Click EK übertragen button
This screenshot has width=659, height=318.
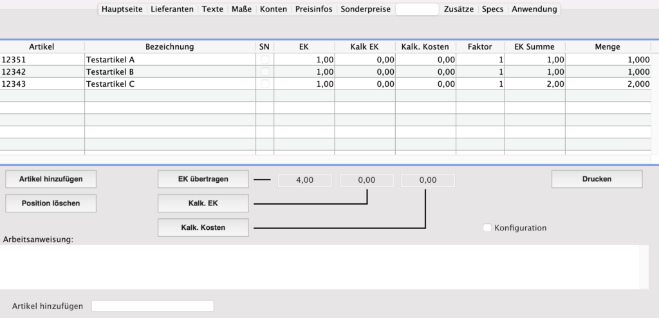[203, 179]
